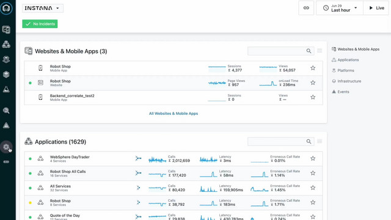This screenshot has width=391, height=220.
Task: Open Settings gear icon in sidebar
Action: [6, 147]
